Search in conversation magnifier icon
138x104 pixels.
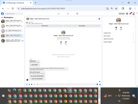click(121, 27)
